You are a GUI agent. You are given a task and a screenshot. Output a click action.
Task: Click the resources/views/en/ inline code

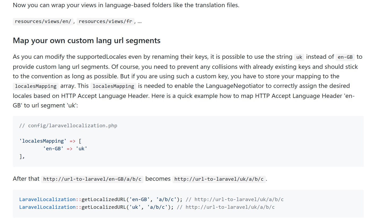pyautogui.click(x=43, y=21)
